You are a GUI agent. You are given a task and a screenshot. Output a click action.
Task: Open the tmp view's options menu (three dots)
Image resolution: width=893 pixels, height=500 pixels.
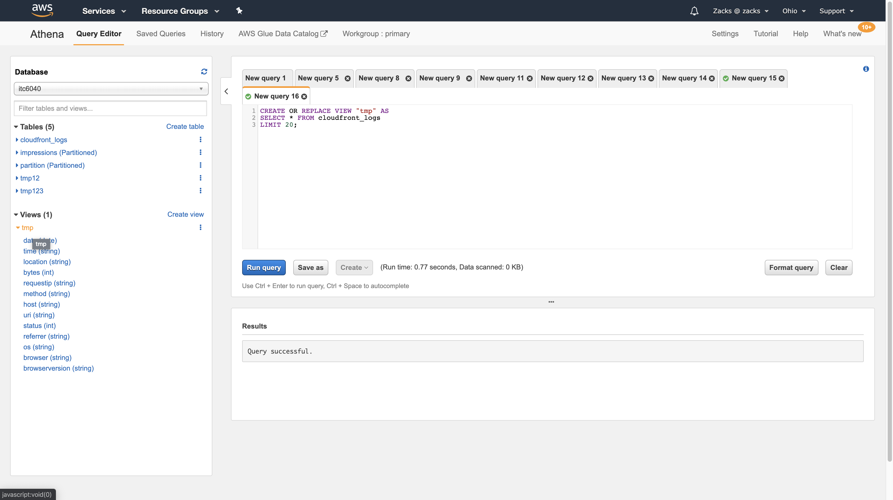pyautogui.click(x=200, y=227)
